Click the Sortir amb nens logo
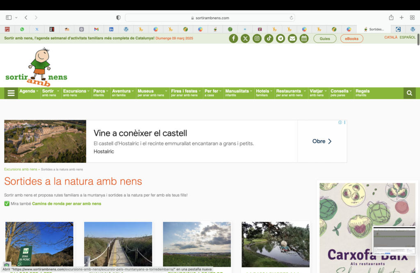 click(37, 67)
